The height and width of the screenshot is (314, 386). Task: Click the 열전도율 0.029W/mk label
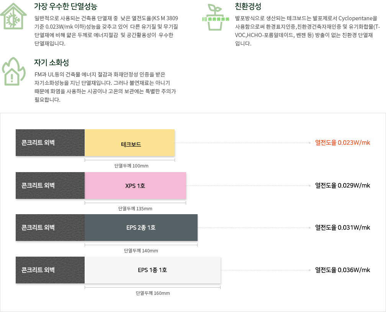[x=342, y=185]
